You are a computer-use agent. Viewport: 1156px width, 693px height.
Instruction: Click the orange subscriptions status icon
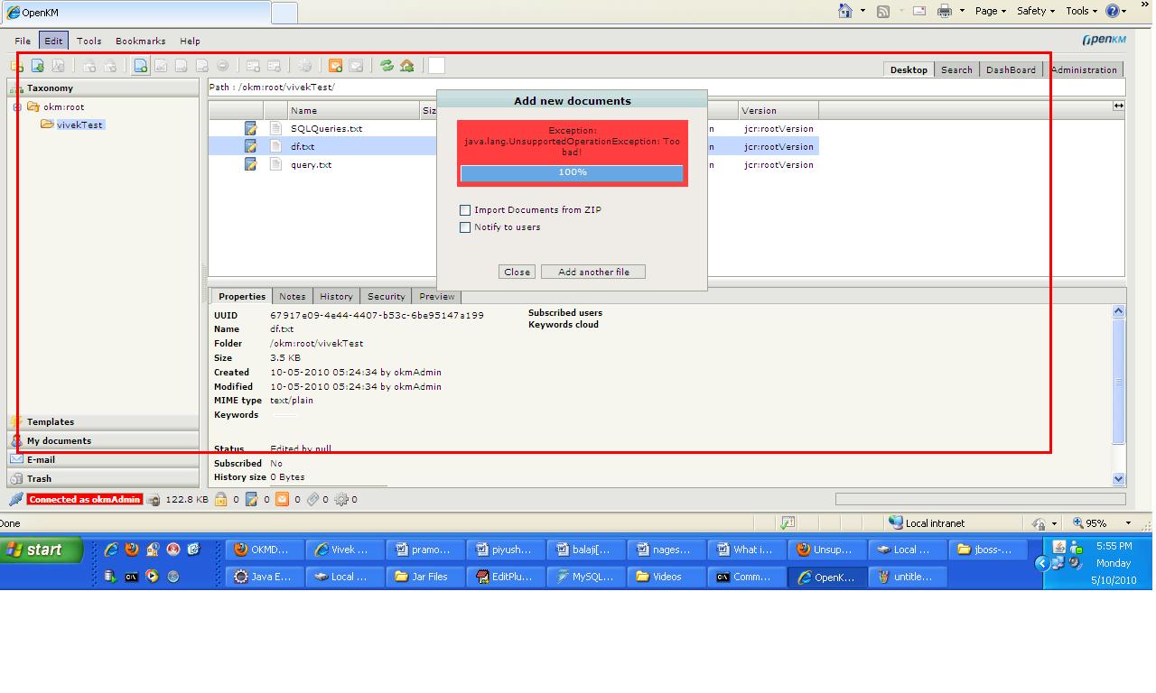pyautogui.click(x=282, y=499)
